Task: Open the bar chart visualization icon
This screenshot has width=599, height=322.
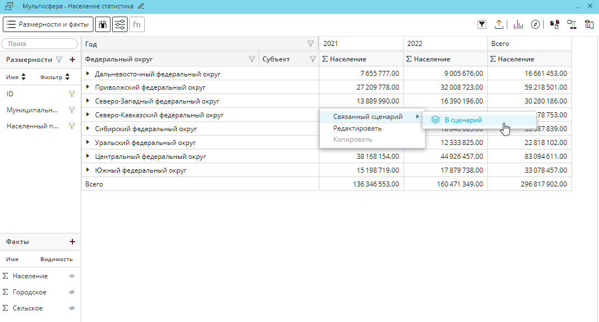Action: click(x=518, y=24)
